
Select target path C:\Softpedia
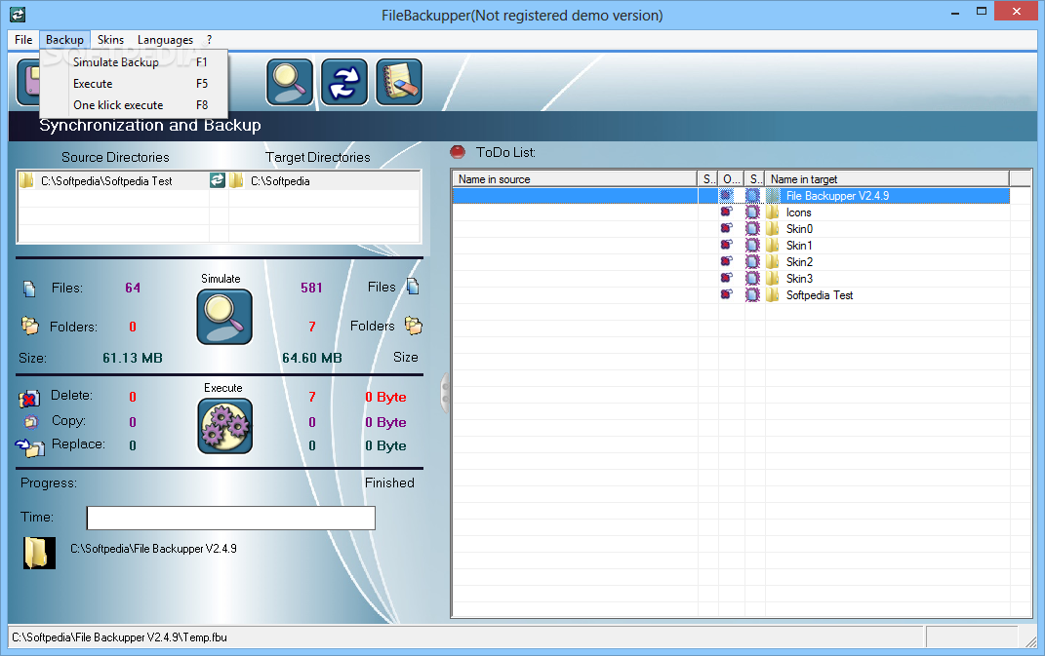[x=280, y=181]
